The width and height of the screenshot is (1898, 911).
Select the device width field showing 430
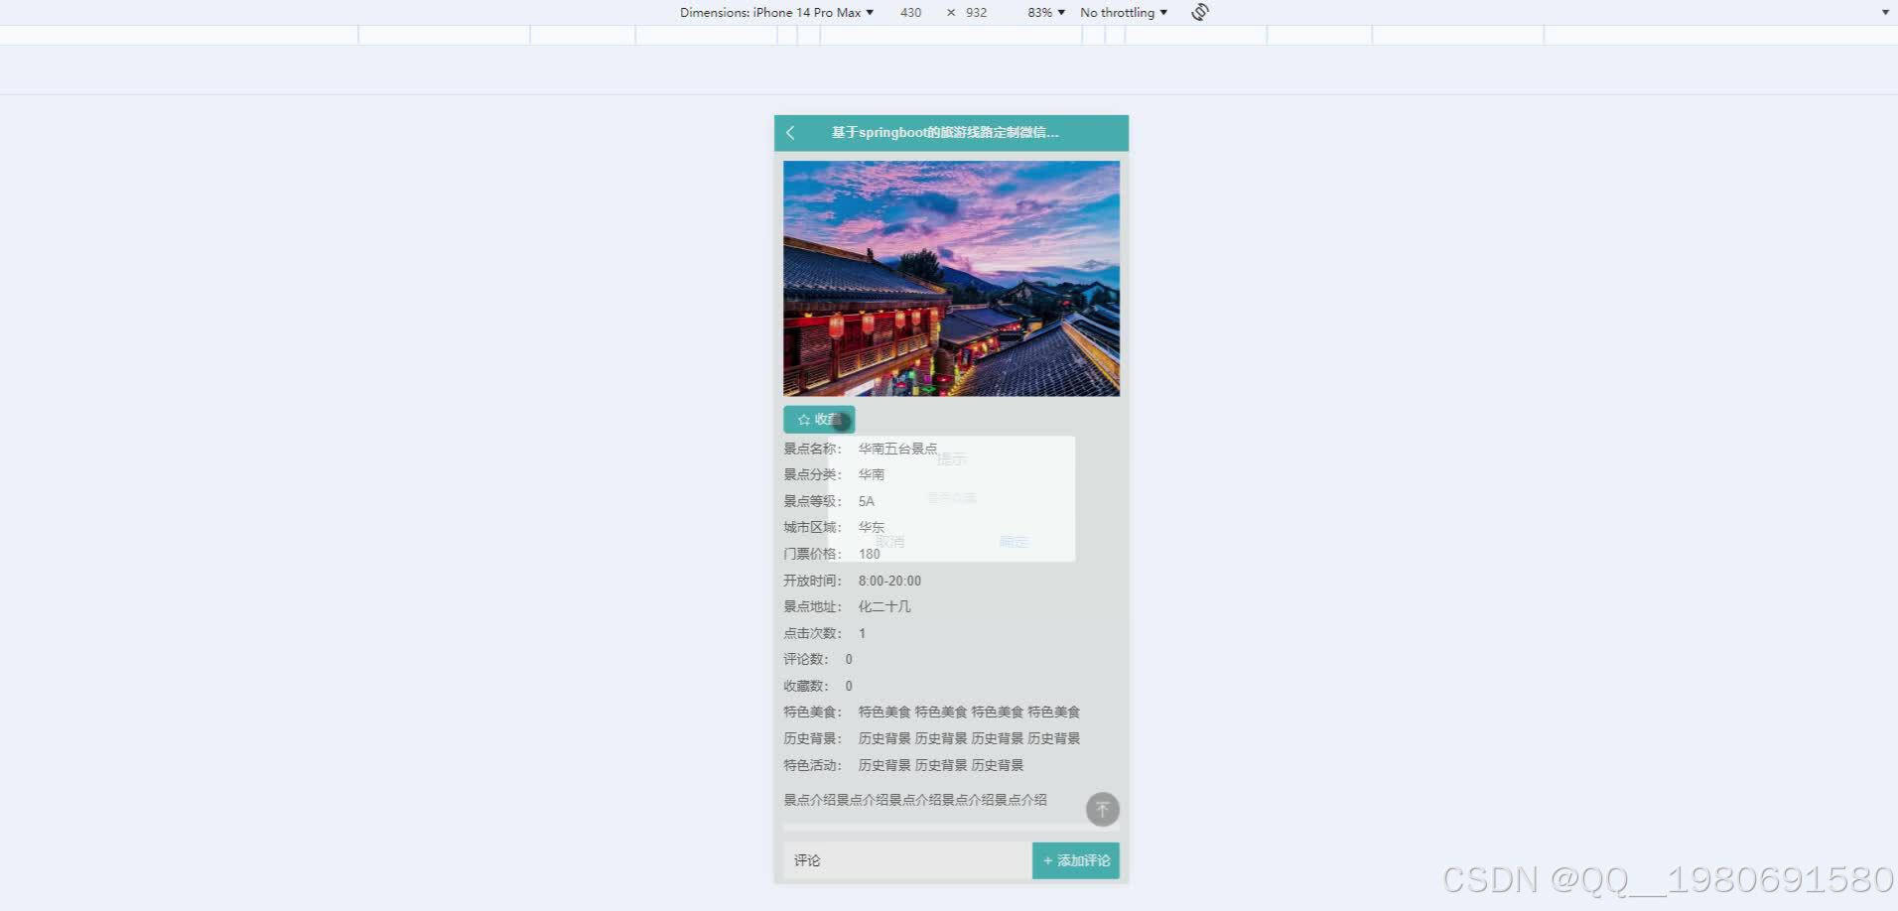tap(910, 12)
